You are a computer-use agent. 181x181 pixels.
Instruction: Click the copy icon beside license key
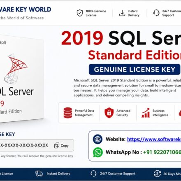57,146
